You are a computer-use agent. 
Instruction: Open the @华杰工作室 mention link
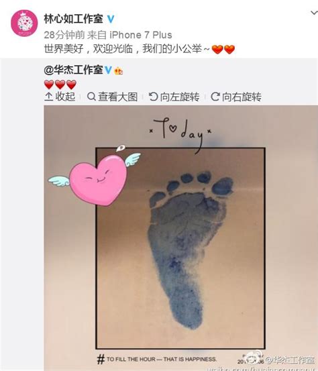pyautogui.click(x=73, y=70)
